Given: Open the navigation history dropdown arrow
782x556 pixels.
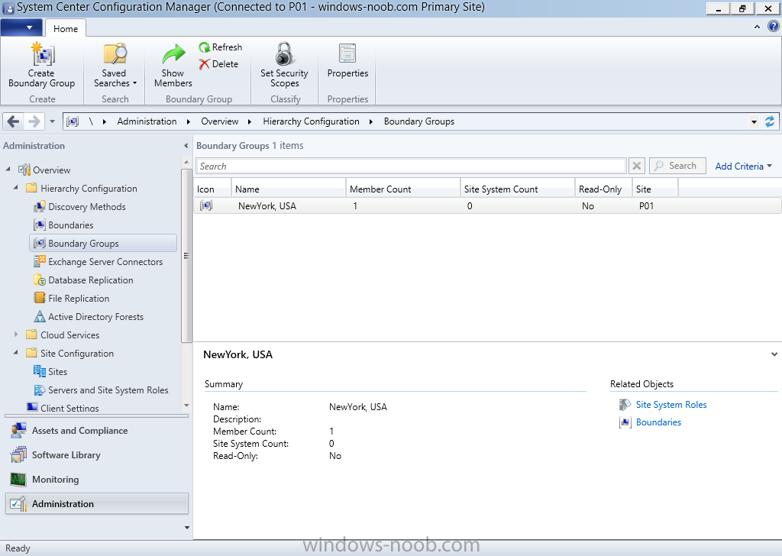Looking at the screenshot, I should (x=53, y=121).
